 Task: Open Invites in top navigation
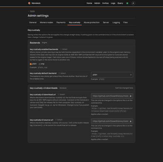tap(105, 3)
